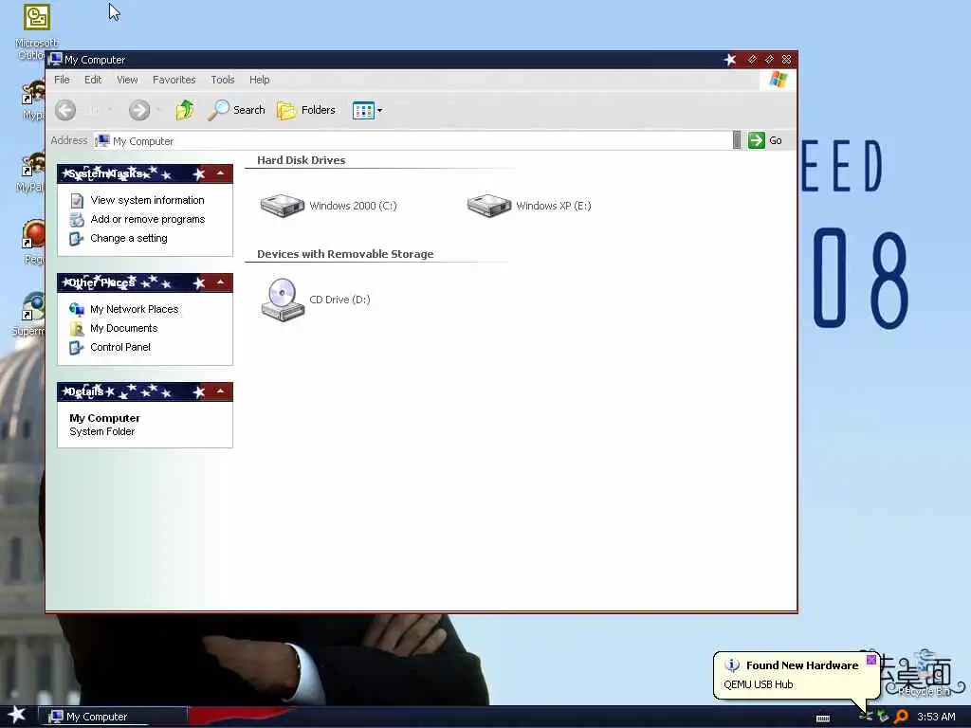Collapse the System Tasks panel
The image size is (971, 728).
[220, 174]
